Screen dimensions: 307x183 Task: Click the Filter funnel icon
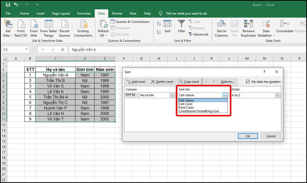(x=181, y=24)
